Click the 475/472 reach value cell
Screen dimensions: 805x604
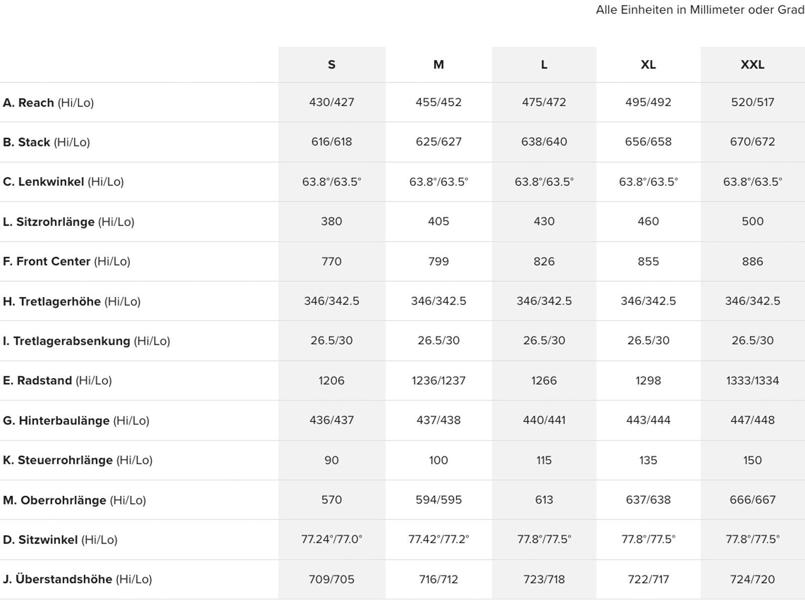[x=544, y=102]
